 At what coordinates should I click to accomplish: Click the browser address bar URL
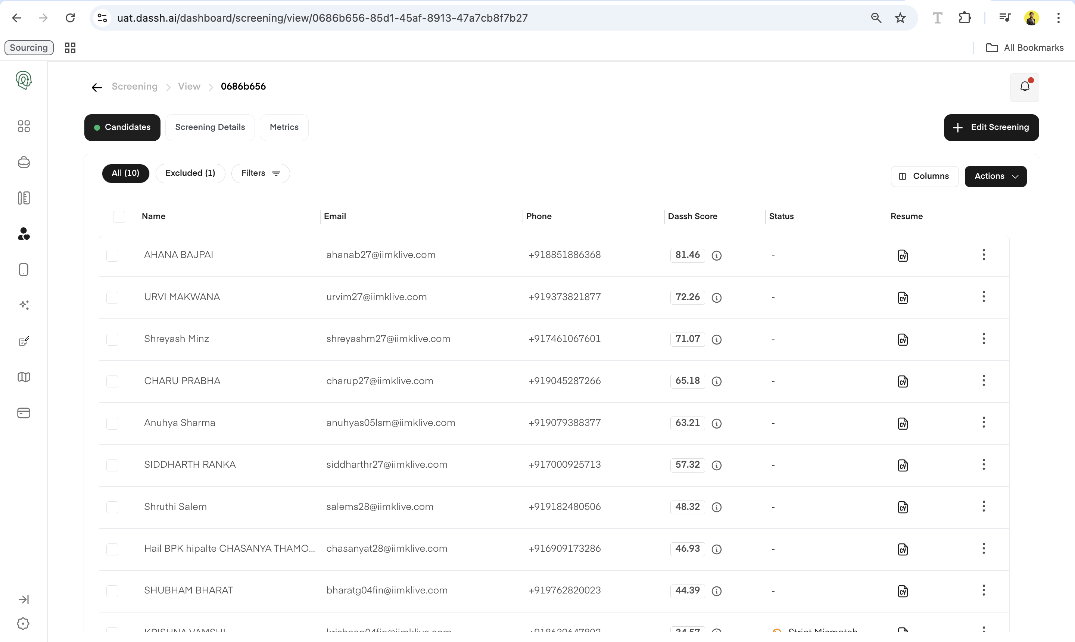pyautogui.click(x=322, y=18)
